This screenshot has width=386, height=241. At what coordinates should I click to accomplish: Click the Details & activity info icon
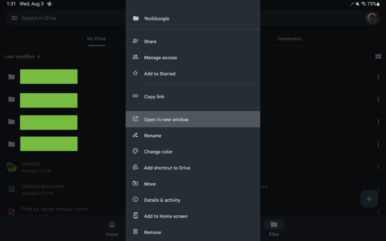coord(135,200)
